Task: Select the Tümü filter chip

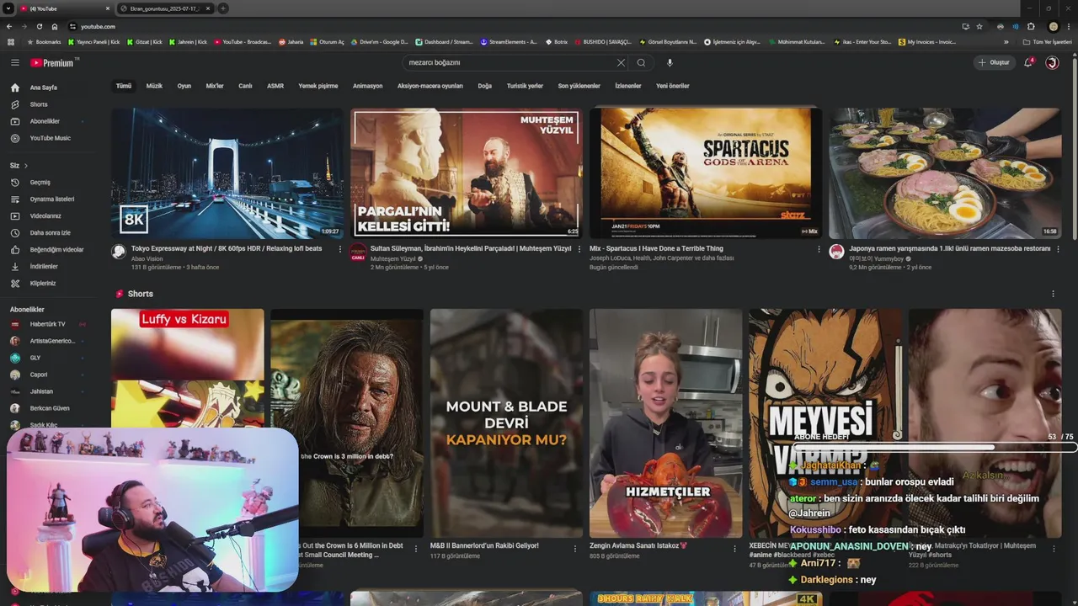Action: click(124, 86)
